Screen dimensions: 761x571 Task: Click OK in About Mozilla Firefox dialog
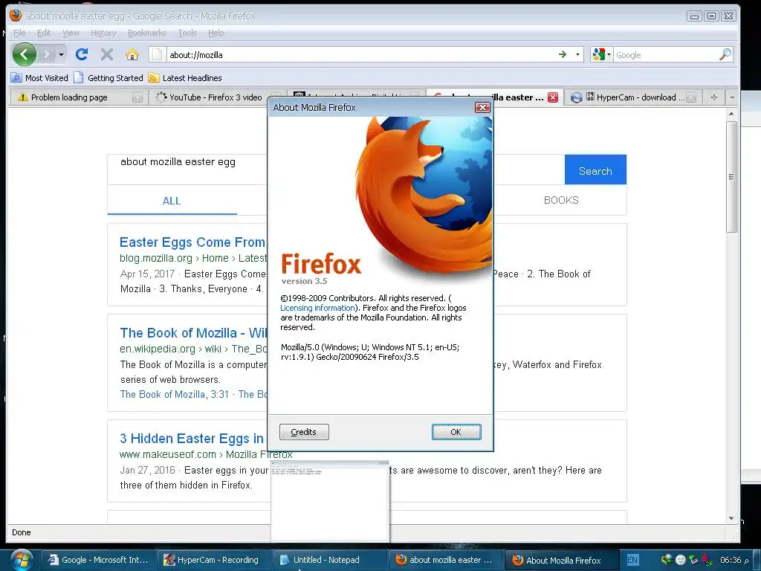(456, 432)
